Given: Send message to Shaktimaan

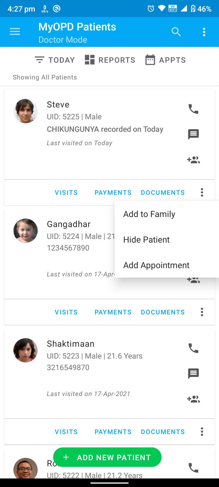Looking at the screenshot, I should (193, 373).
